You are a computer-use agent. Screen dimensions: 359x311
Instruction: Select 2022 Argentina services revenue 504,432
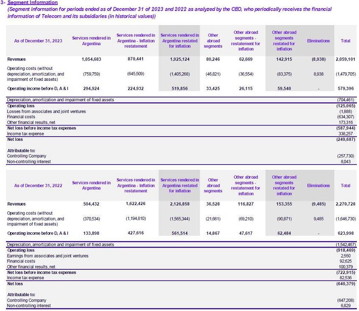coord(91,204)
